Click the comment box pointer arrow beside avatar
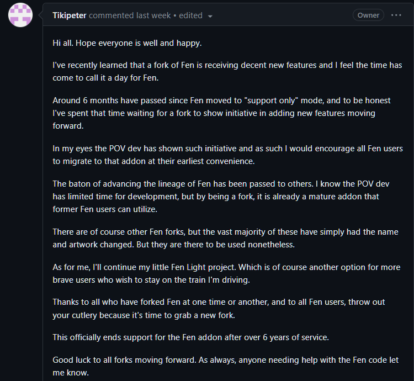414x381 pixels. (41, 15)
